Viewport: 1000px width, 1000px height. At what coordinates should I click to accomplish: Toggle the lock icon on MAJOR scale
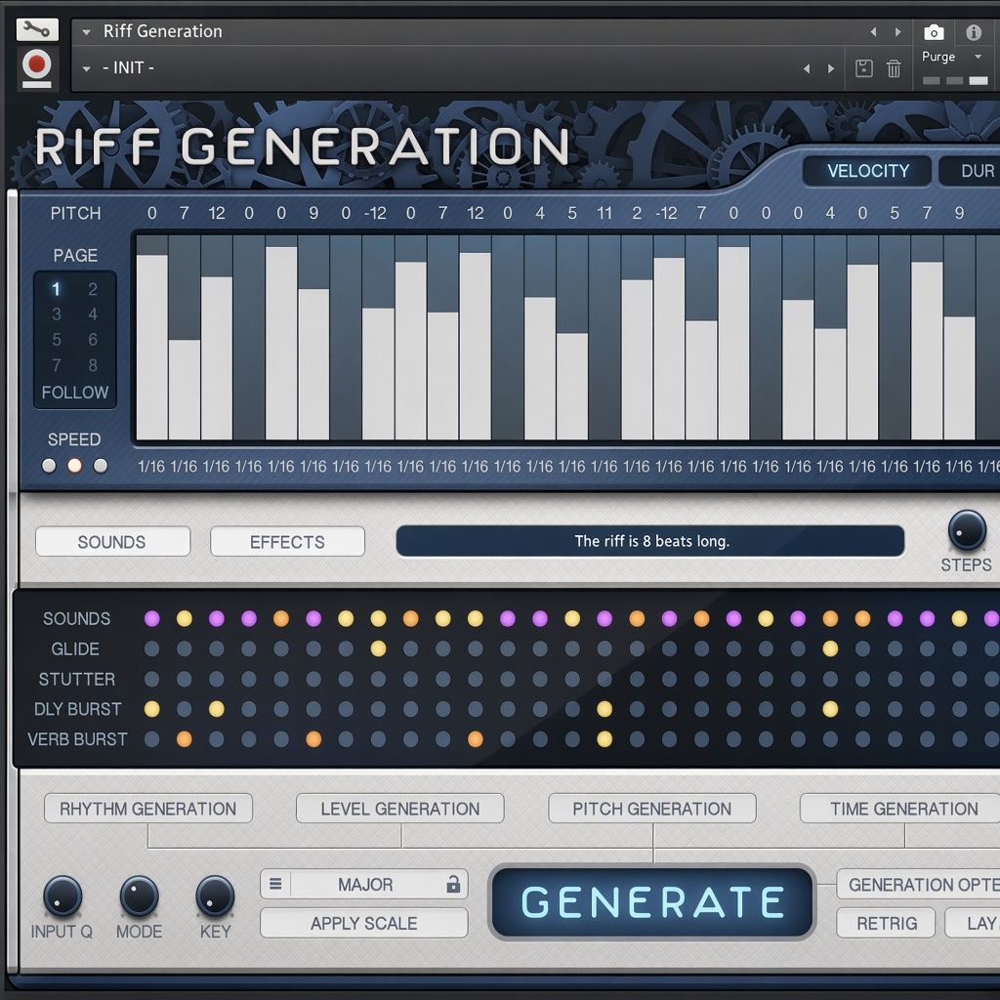[453, 884]
